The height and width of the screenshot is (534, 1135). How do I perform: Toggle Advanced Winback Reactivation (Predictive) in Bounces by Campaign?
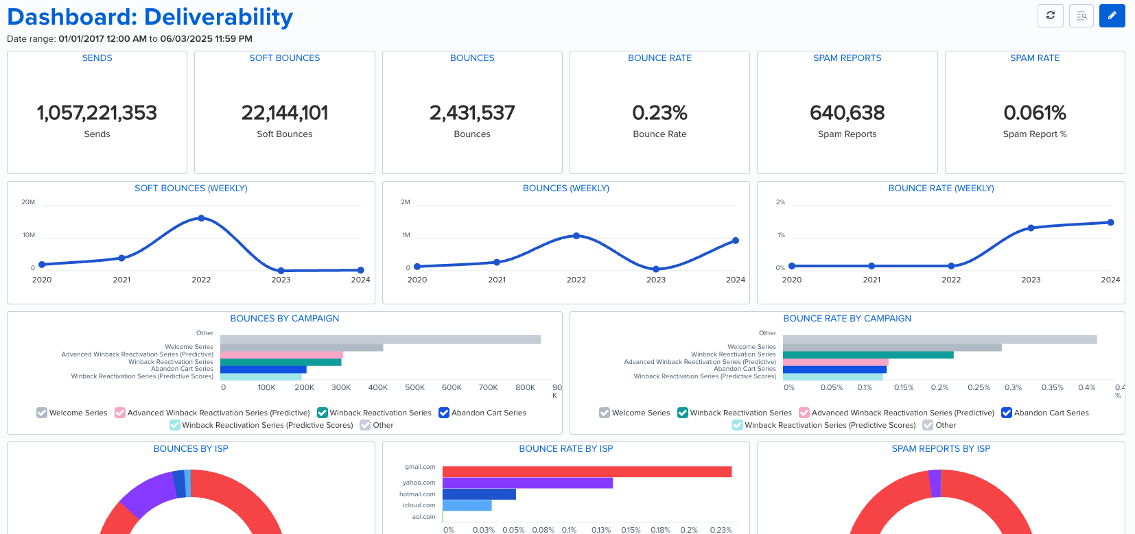click(120, 413)
